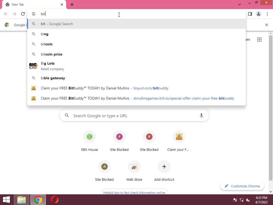Open the tab search chevron dropdown
This screenshot has width=273, height=205.
(x=240, y=5)
